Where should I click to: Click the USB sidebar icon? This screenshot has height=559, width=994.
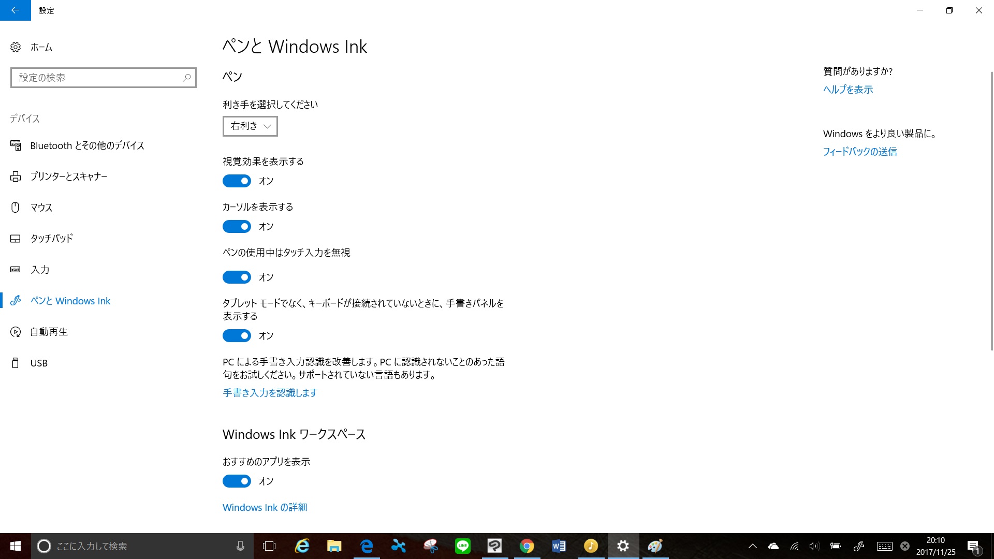(16, 363)
